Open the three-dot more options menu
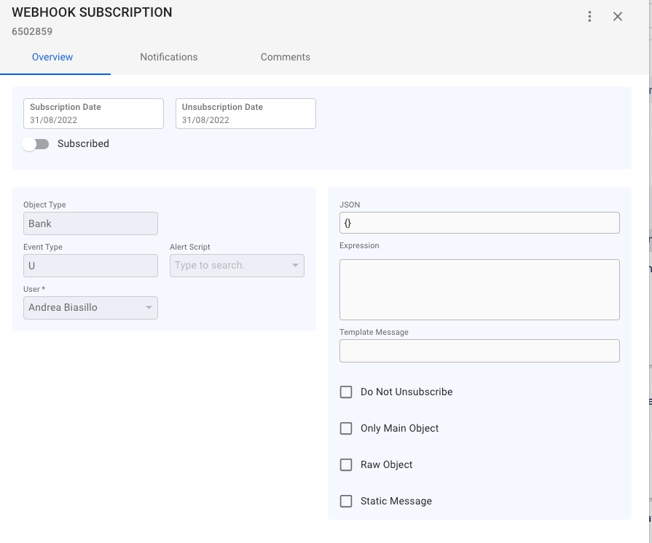652x543 pixels. [589, 17]
